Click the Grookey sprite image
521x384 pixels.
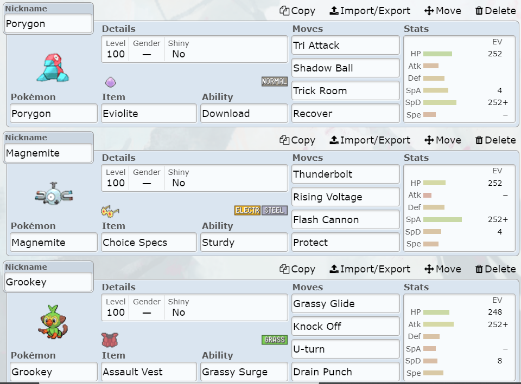click(x=53, y=322)
